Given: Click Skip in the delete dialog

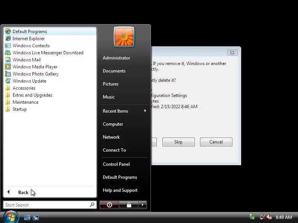Looking at the screenshot, I should click(178, 142).
